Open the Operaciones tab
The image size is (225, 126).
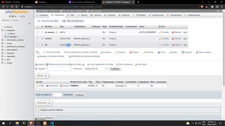(156, 15)
